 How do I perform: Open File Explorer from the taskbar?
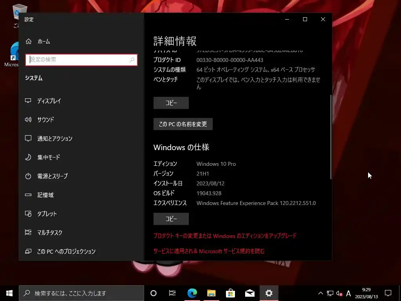pyautogui.click(x=211, y=293)
